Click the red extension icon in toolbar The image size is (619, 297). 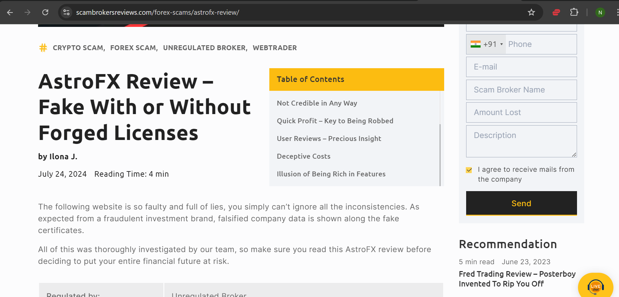point(556,12)
